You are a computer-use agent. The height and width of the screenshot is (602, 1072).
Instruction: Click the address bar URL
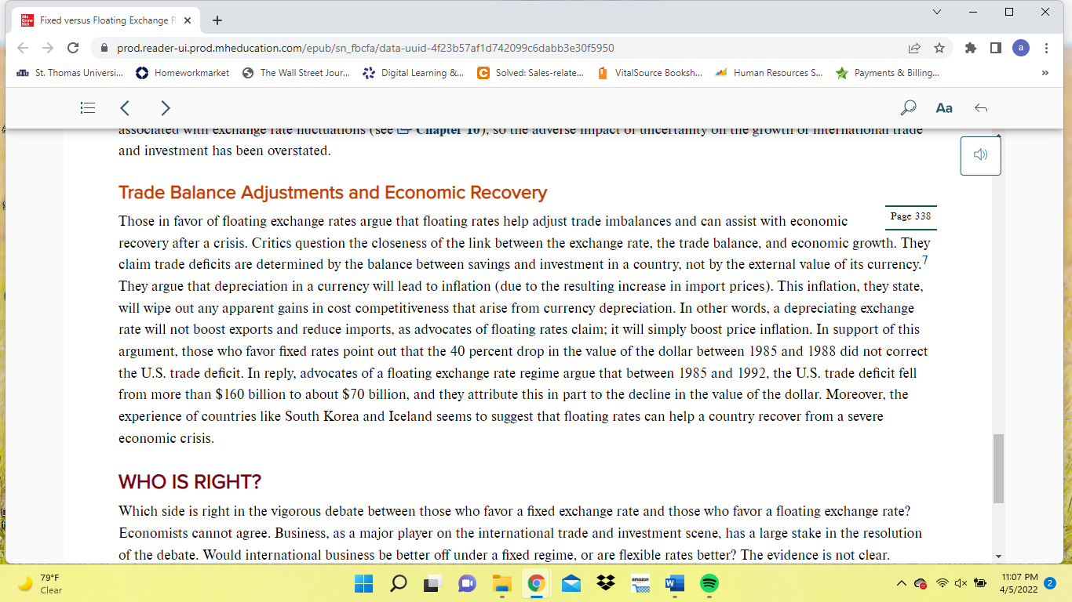[x=366, y=48]
